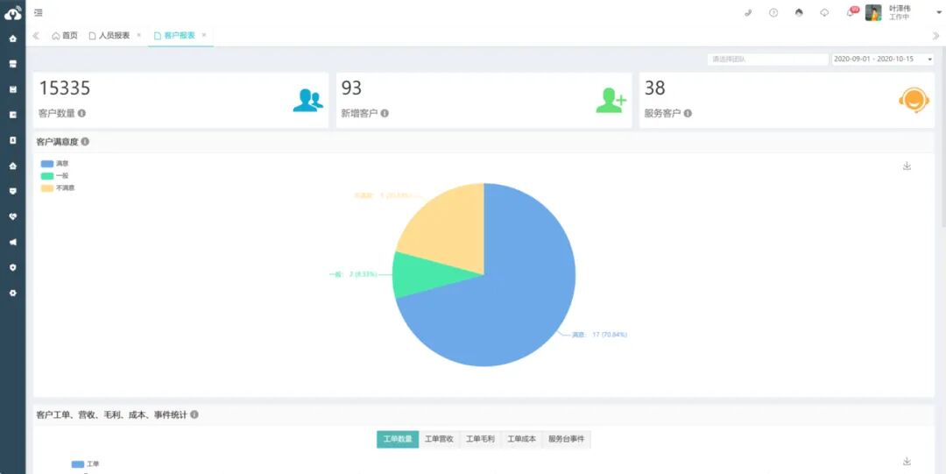Click the info icon next to 客户数量
This screenshot has width=946, height=474.
pos(81,113)
